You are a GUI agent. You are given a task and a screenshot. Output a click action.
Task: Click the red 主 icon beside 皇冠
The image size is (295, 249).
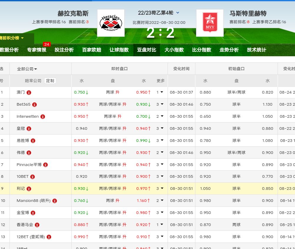coord(29,129)
